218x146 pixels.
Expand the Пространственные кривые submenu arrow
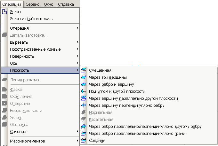(77, 49)
